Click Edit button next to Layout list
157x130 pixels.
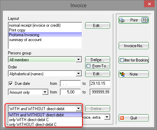pyautogui.click(x=97, y=26)
